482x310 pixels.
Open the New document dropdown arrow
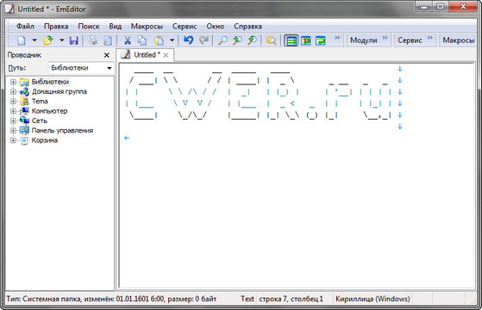pyautogui.click(x=34, y=40)
